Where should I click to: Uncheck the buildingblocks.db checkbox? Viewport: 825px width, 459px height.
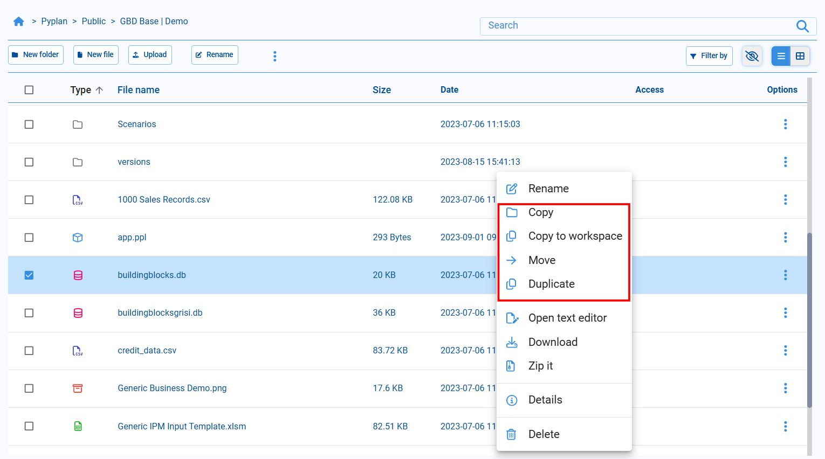coord(29,275)
